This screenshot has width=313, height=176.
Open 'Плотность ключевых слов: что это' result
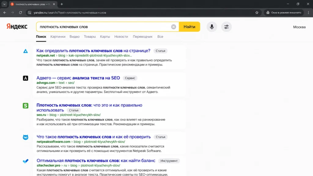point(89,108)
